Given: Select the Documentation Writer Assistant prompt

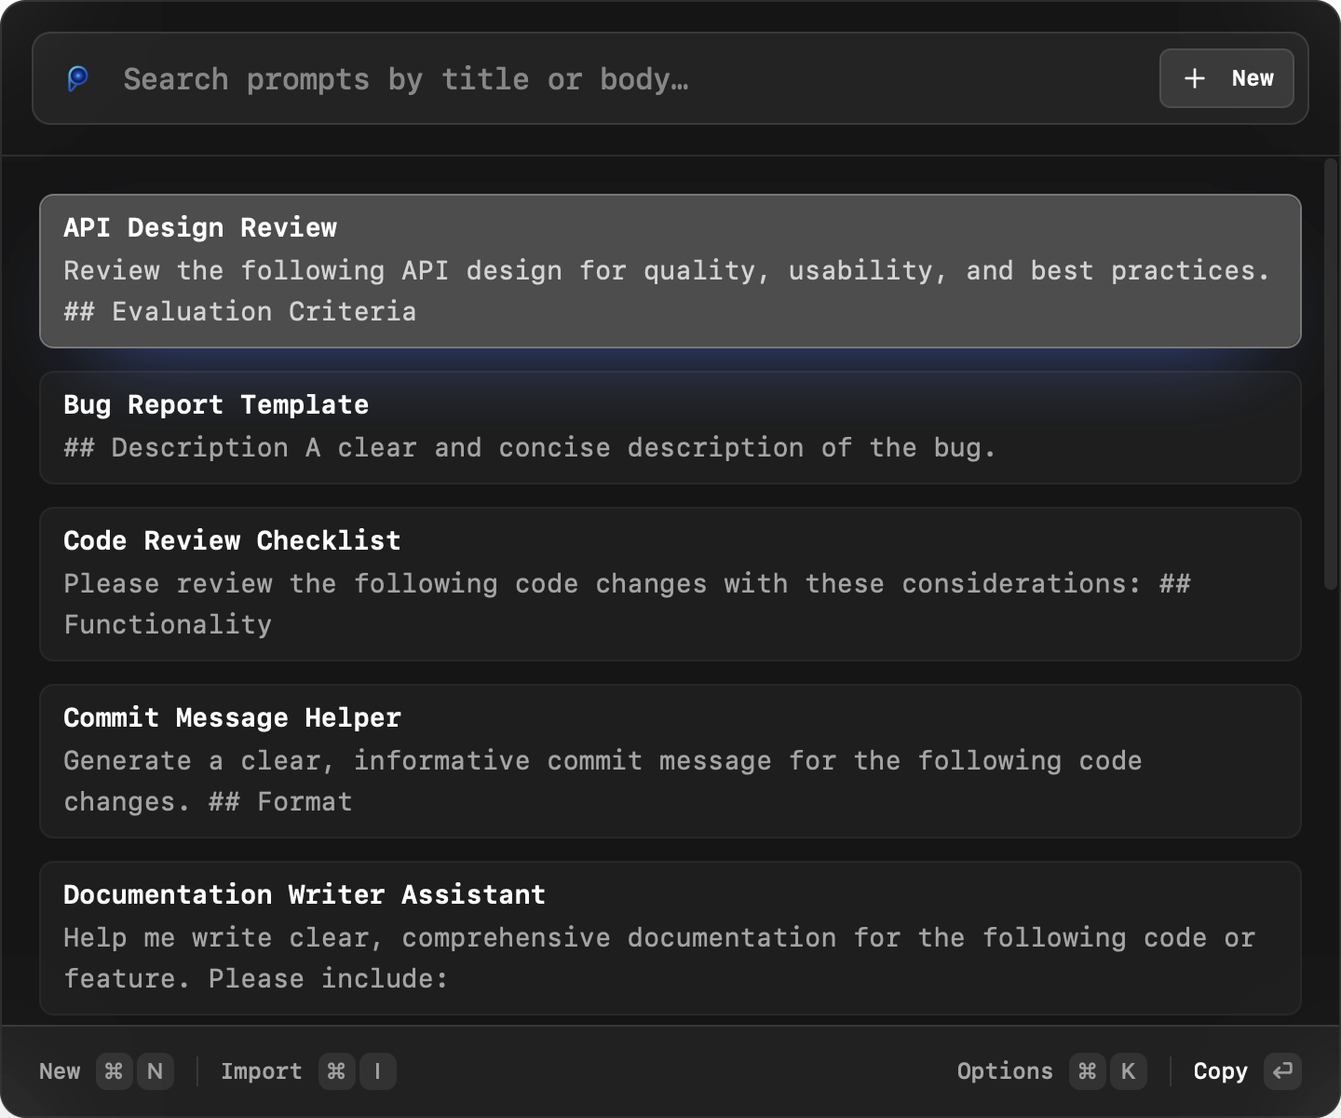Looking at the screenshot, I should pyautogui.click(x=669, y=936).
